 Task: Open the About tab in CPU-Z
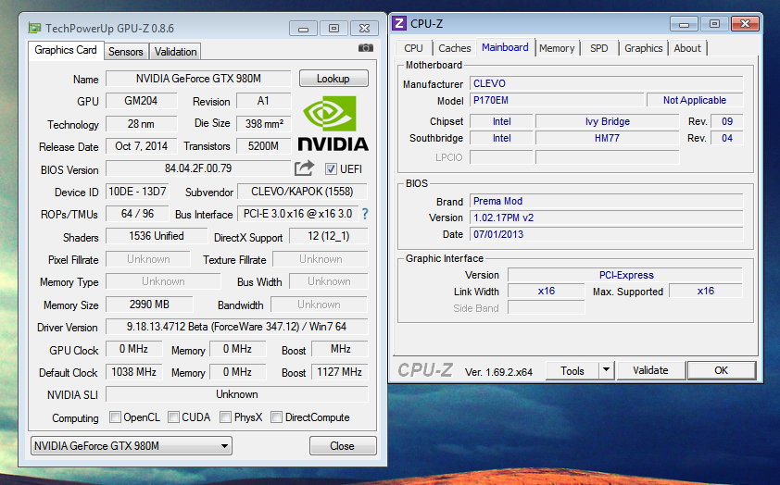(x=687, y=48)
